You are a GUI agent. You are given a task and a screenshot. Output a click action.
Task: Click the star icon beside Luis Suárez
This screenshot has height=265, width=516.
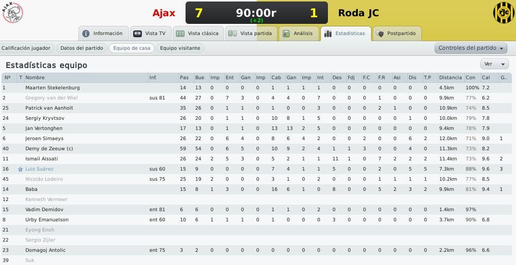click(x=20, y=169)
